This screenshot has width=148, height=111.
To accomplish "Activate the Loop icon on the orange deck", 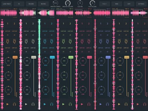I will point(8,42).
